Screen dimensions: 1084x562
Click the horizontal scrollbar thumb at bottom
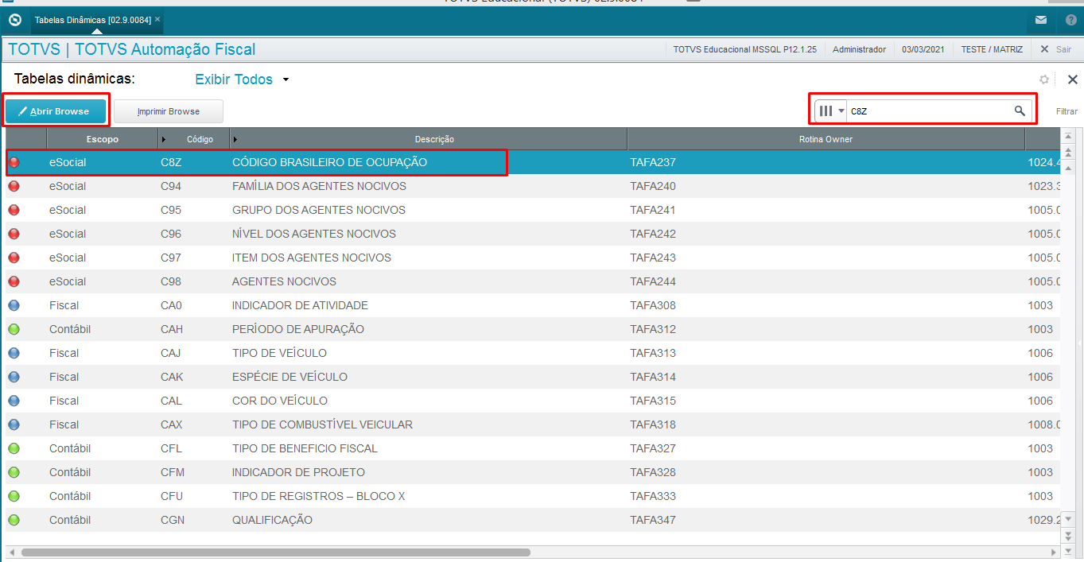276,552
